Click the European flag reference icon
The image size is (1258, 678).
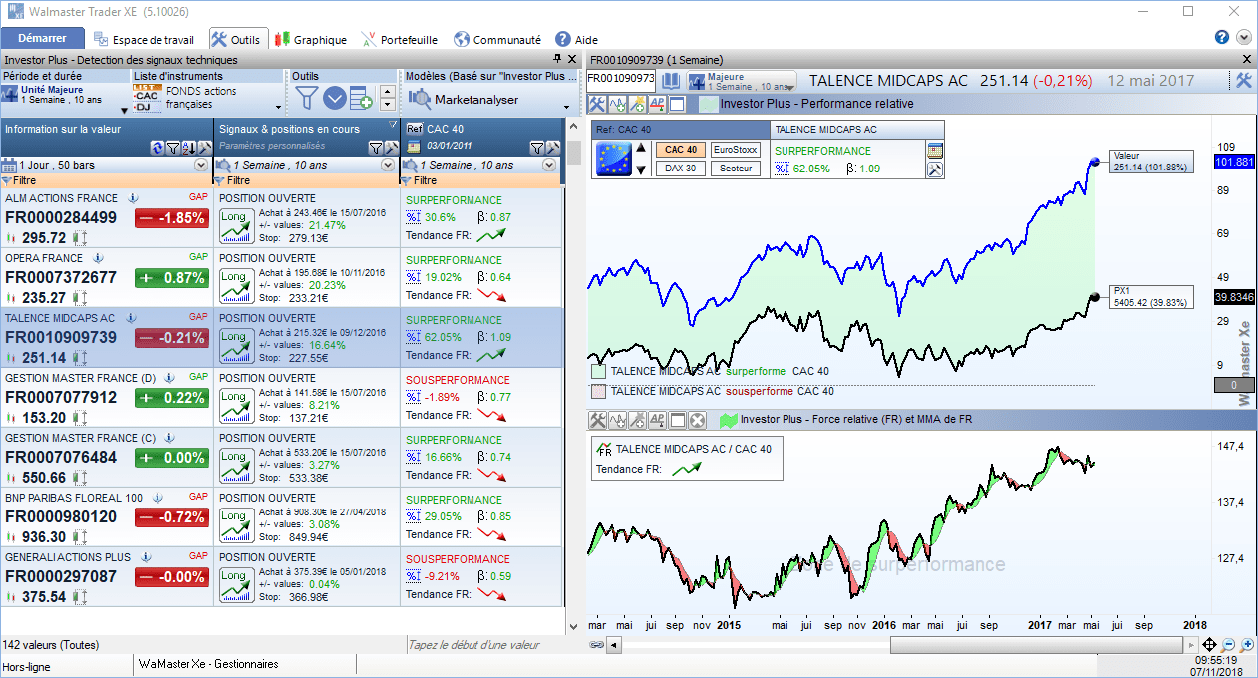[x=613, y=160]
